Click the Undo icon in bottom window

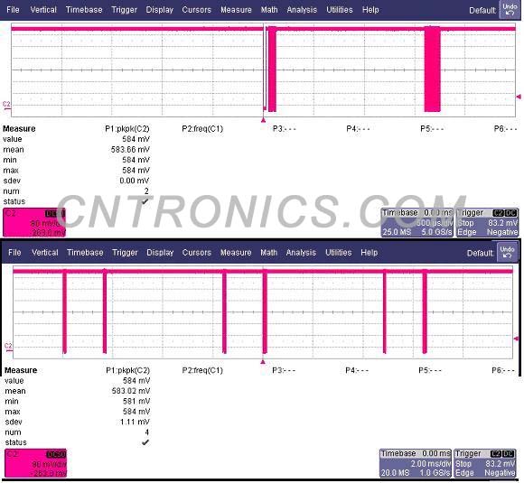[507, 252]
